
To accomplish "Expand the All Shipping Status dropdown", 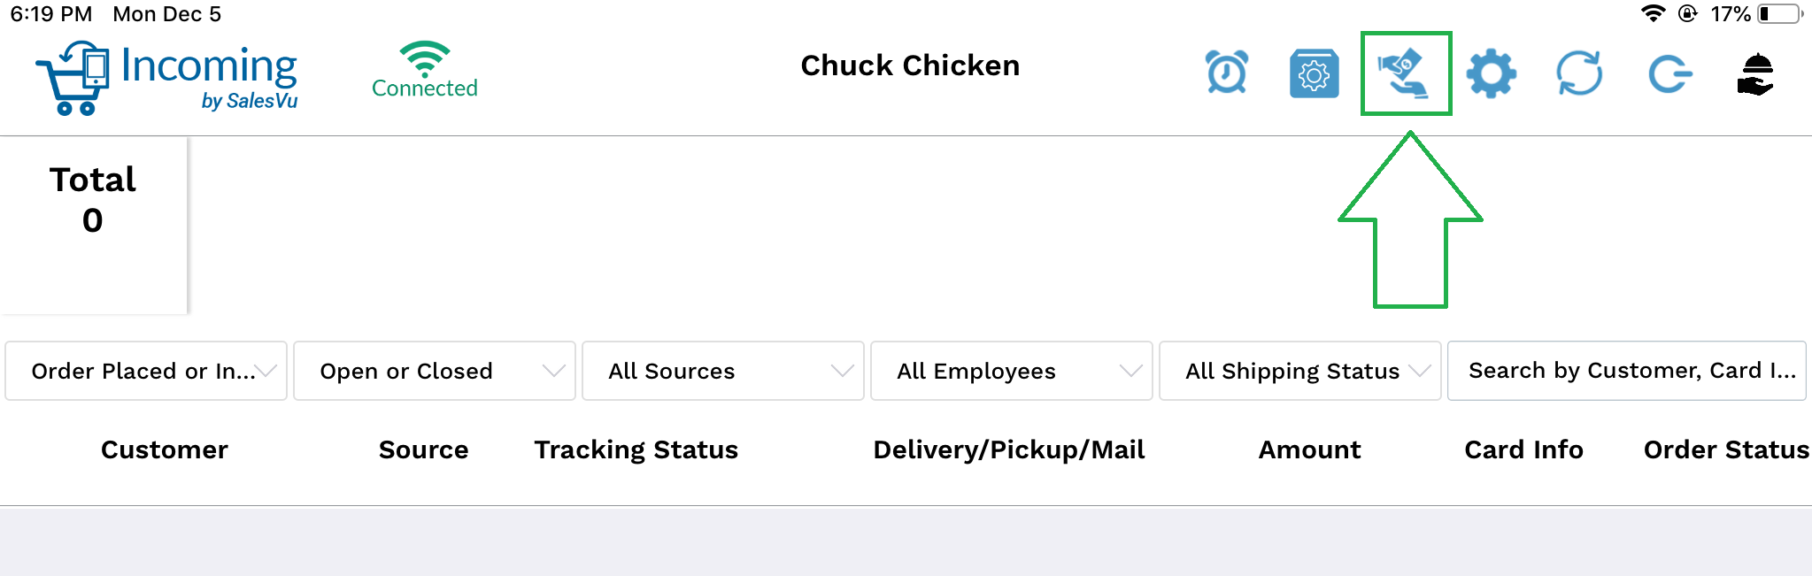I will pos(1300,371).
